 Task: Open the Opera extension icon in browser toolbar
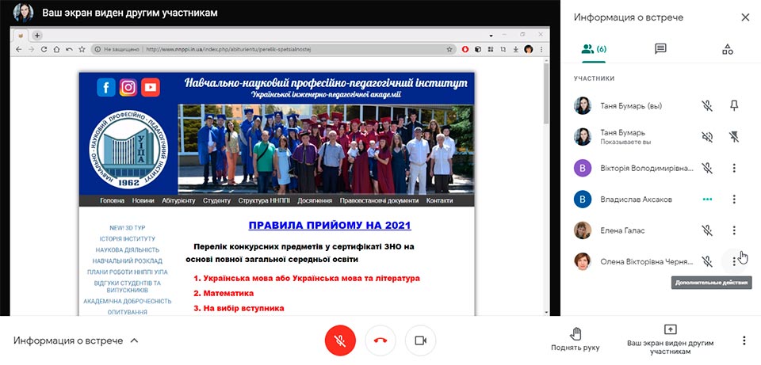(x=465, y=49)
